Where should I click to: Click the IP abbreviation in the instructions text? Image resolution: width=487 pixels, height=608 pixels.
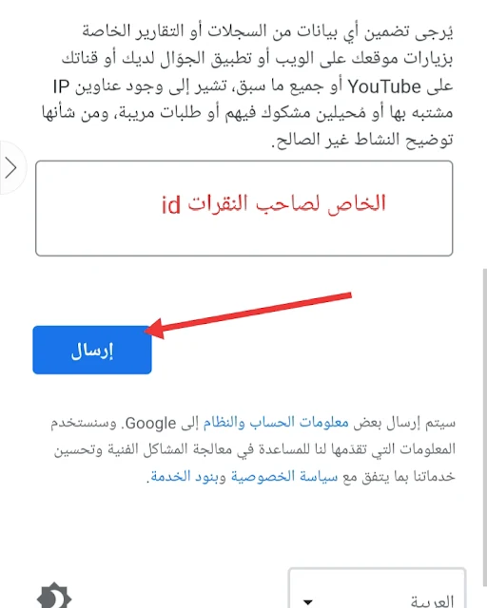[62, 86]
